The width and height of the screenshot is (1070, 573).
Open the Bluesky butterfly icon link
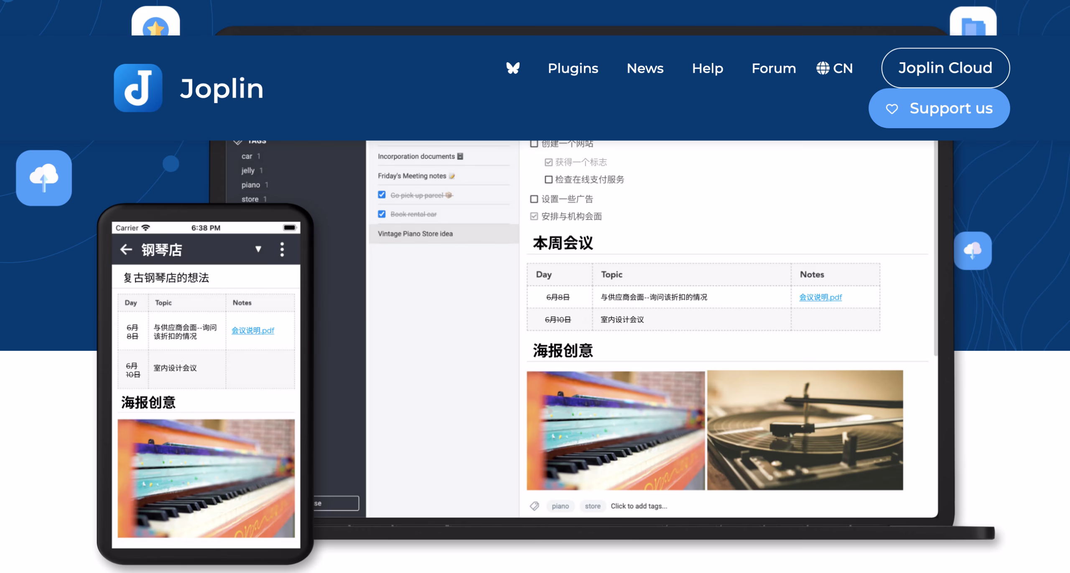(513, 68)
